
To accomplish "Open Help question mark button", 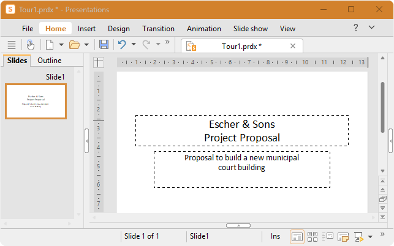I will 356,28.
